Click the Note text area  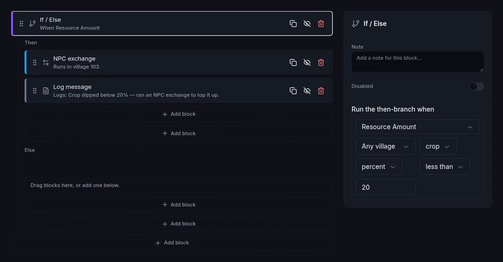tap(417, 62)
